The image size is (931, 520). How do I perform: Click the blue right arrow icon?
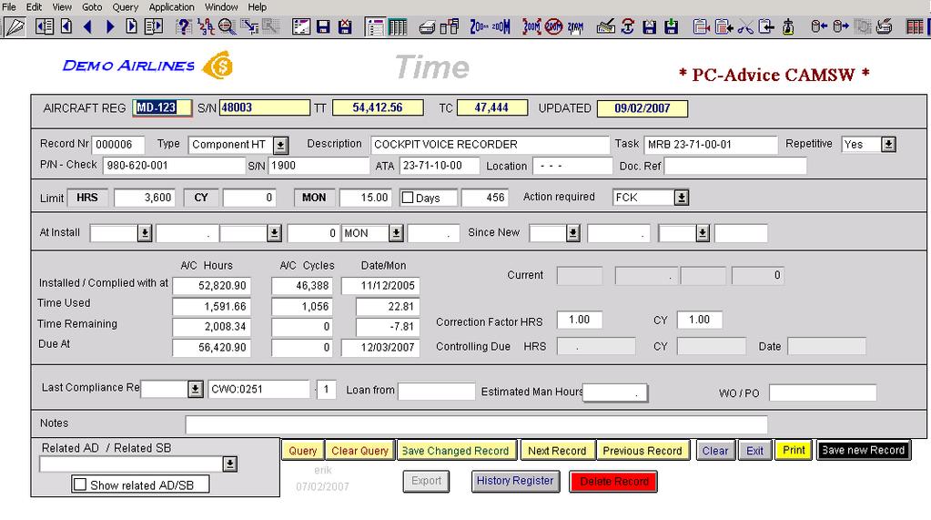110,26
